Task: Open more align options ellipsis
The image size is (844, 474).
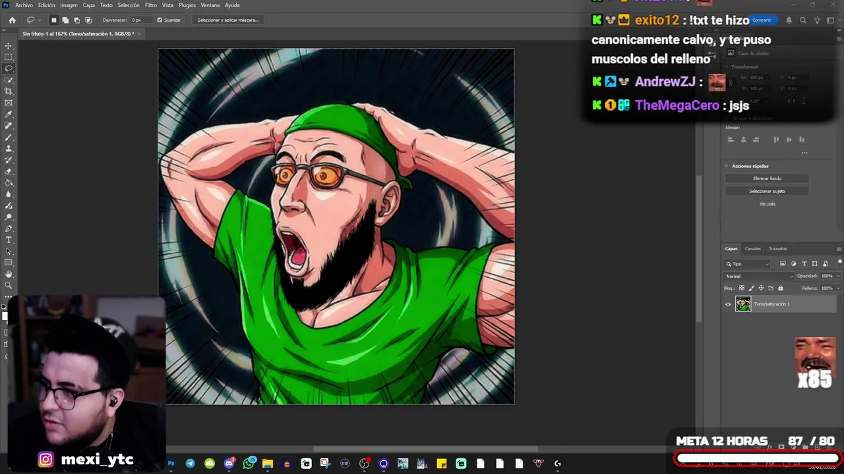Action: [804, 153]
